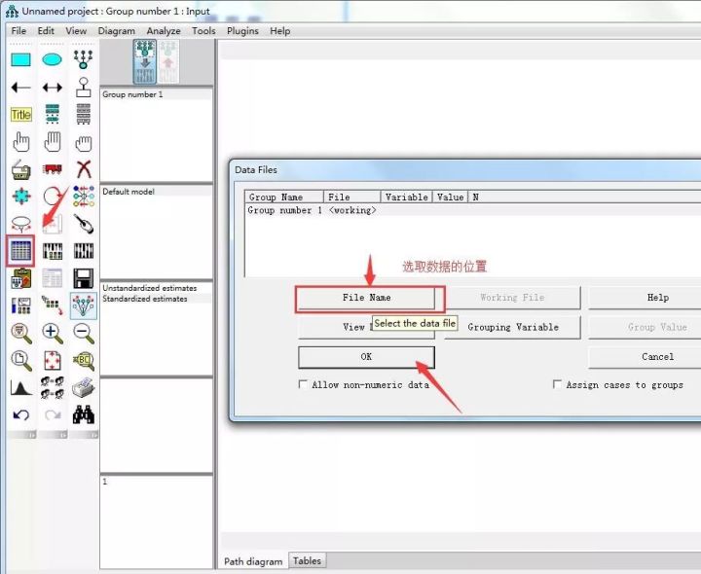The image size is (701, 574).
Task: Save path diagram with floppy disk icon
Action: (x=83, y=278)
